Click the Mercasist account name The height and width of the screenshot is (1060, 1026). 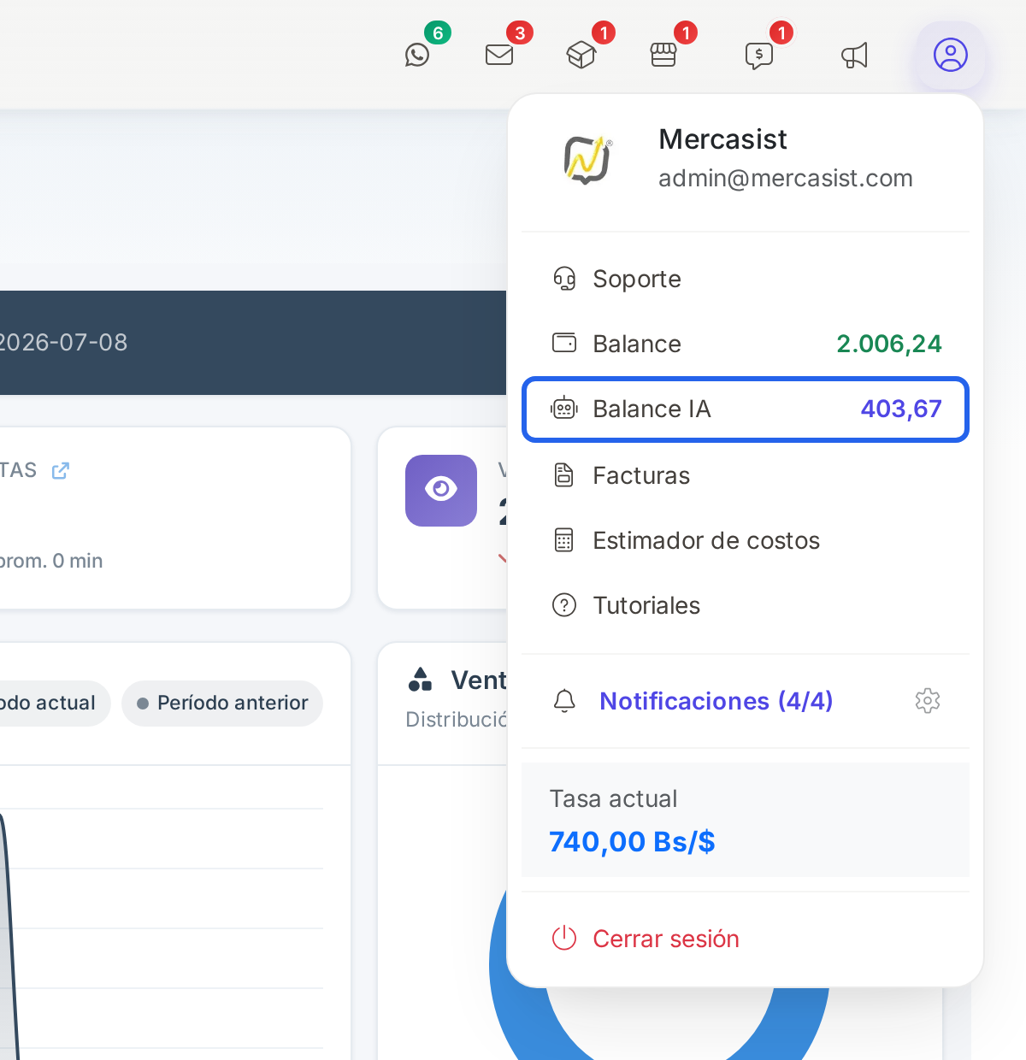[722, 139]
